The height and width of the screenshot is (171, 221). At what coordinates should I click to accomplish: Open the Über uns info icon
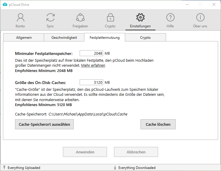[x=200, y=17]
